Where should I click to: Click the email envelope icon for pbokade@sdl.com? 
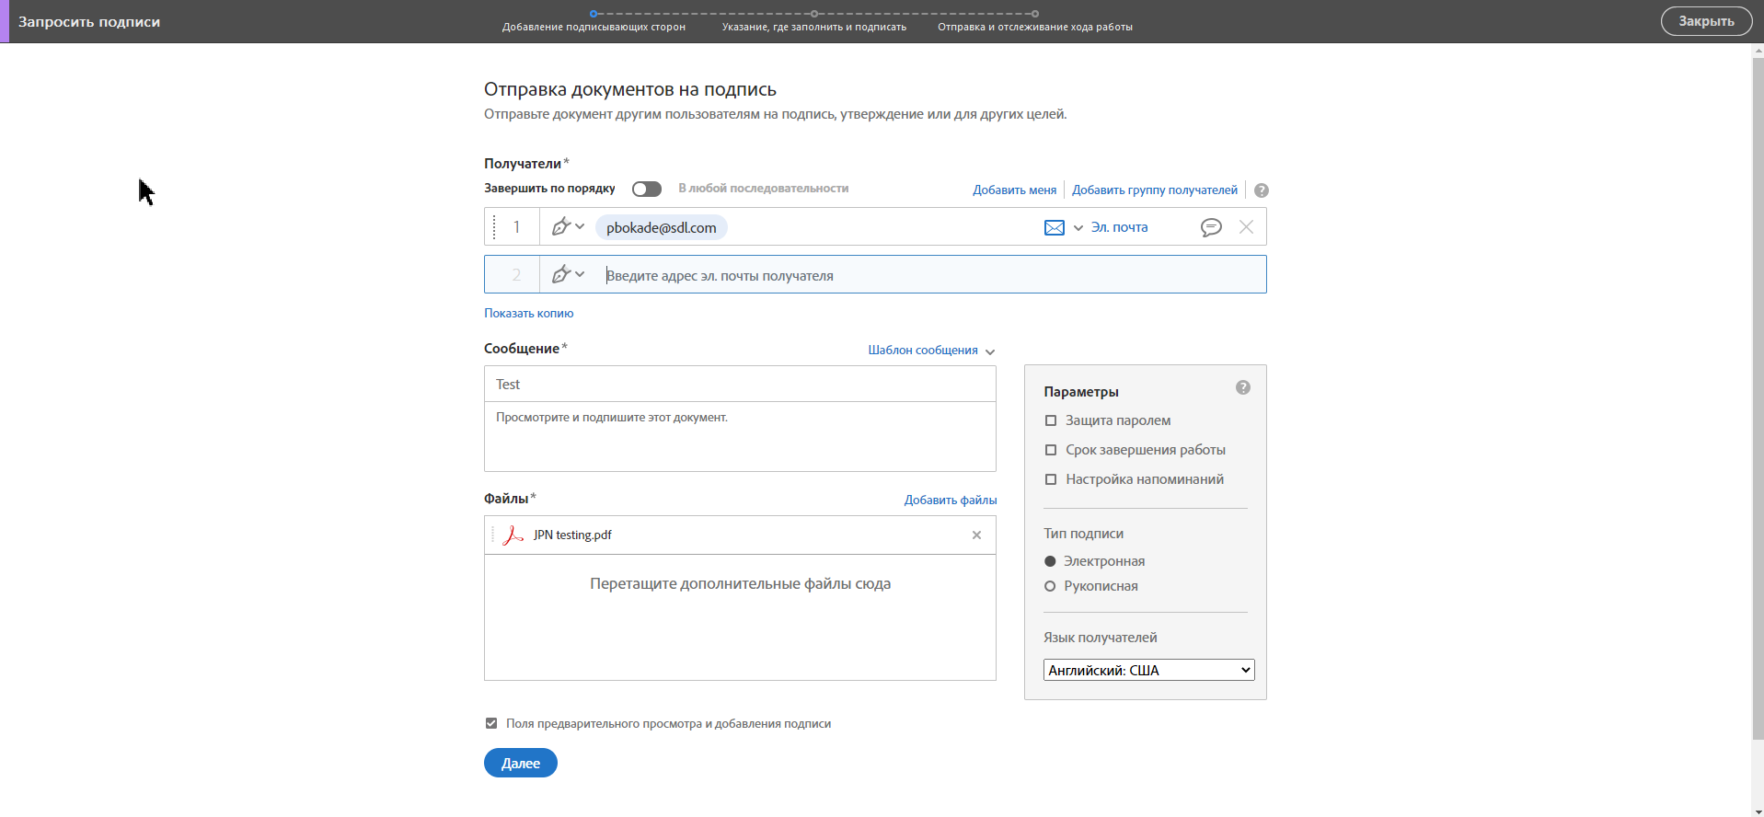point(1055,227)
